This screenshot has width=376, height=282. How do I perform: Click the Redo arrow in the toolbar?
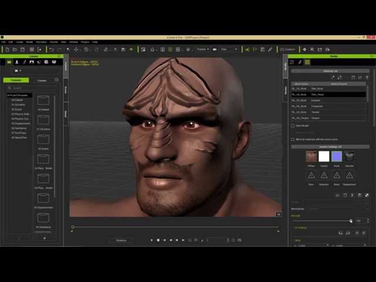click(x=59, y=49)
